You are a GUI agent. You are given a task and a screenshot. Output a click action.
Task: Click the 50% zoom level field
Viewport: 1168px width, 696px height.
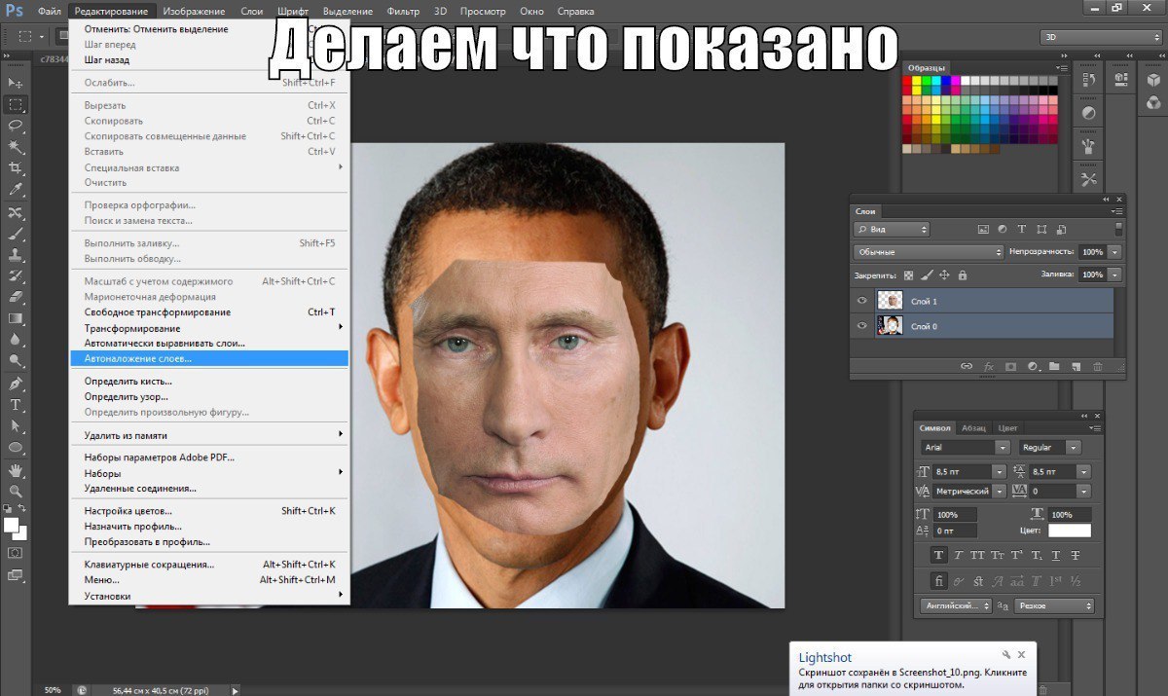53,689
